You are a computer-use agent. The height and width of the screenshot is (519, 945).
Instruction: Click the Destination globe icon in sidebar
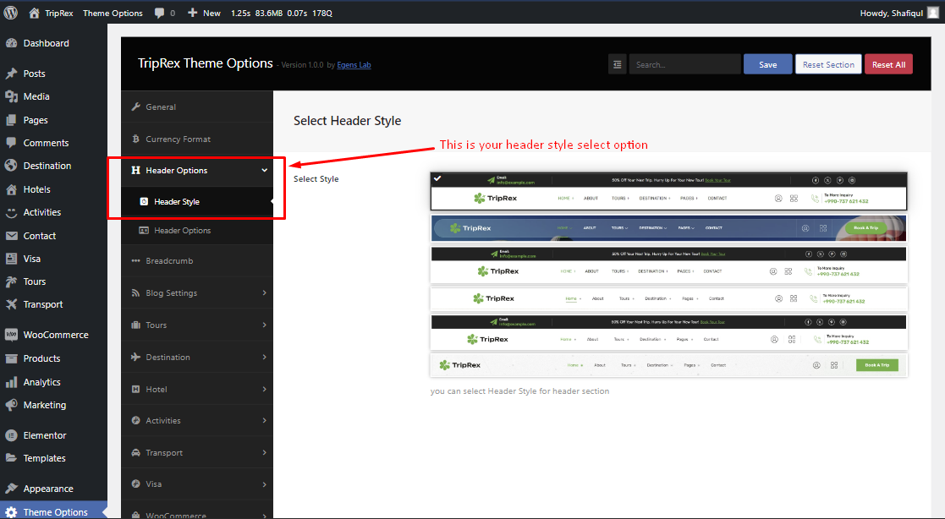click(11, 166)
